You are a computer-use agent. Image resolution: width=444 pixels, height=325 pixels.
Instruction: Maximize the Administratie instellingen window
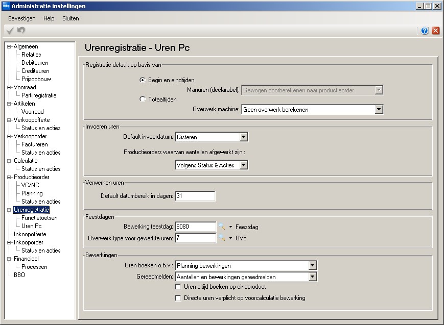[x=428, y=6]
